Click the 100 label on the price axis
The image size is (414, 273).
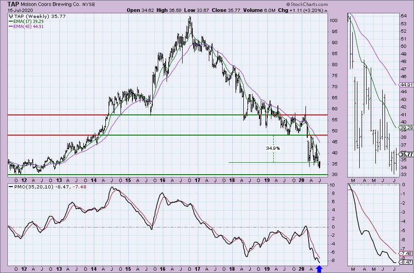coord(334,21)
